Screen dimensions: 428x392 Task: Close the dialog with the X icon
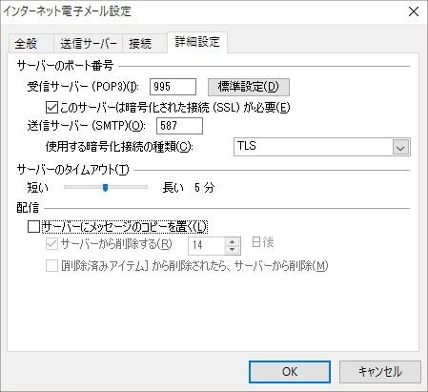click(414, 11)
